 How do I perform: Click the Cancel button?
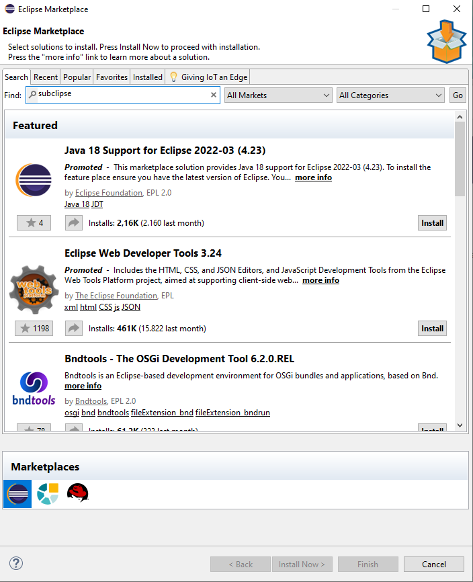(433, 564)
